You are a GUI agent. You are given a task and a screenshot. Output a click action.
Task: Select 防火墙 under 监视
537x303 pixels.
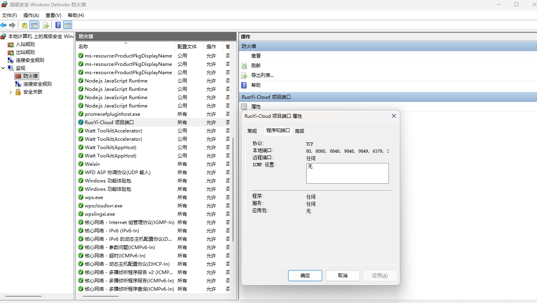click(x=31, y=76)
